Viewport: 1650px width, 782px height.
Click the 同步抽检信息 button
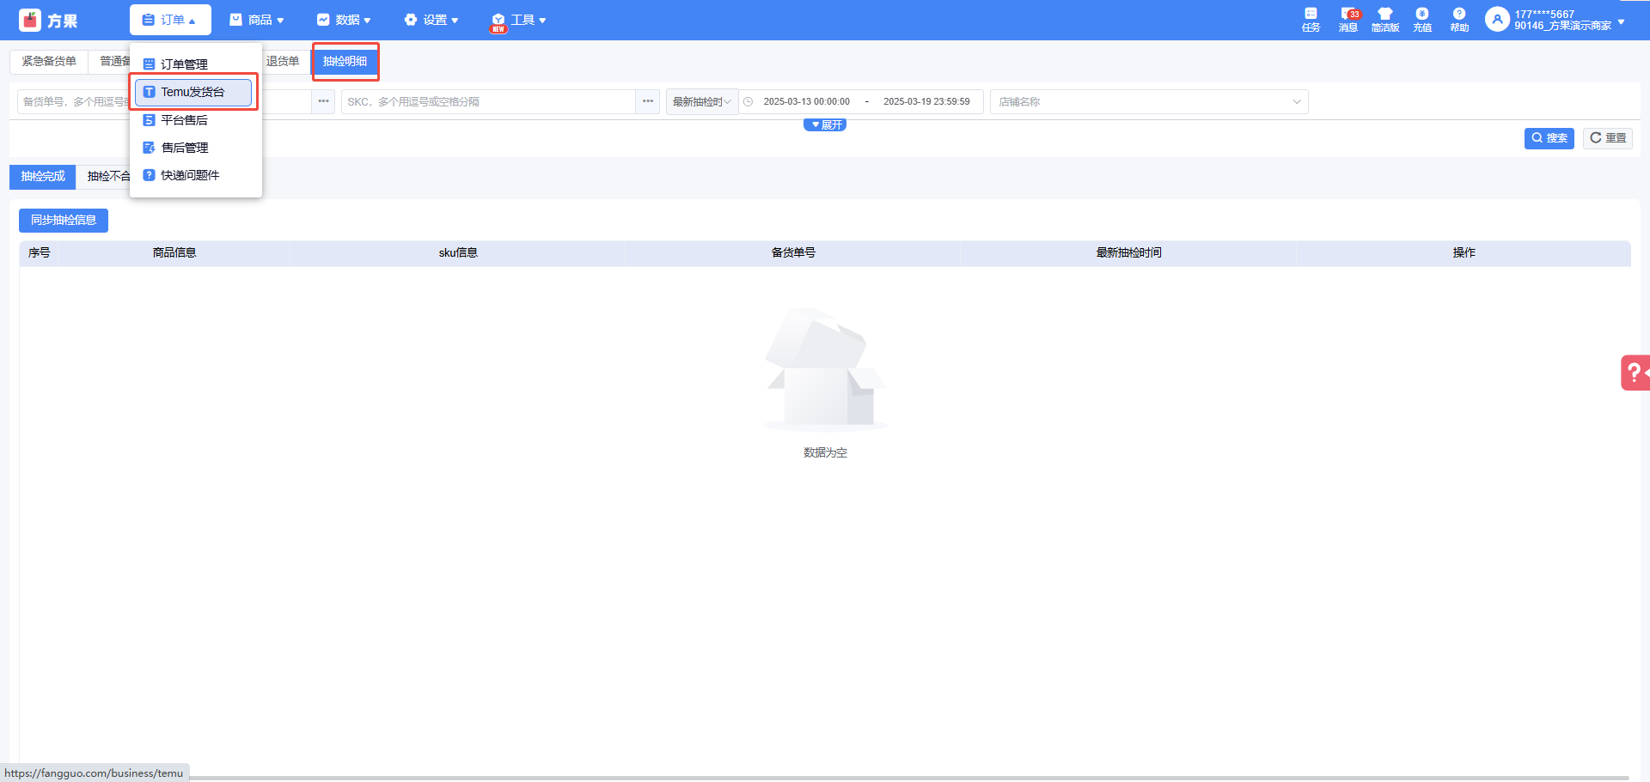click(64, 221)
